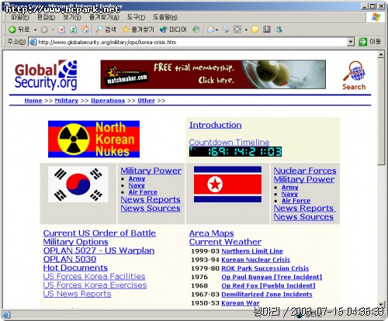Open the 파일(F) menu
The width and height of the screenshot is (388, 321).
20,17
